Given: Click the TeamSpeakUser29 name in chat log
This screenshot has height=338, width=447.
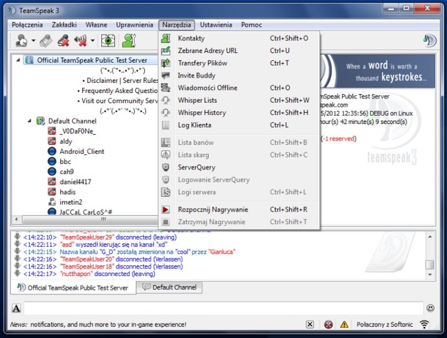Looking at the screenshot, I should point(87,237).
